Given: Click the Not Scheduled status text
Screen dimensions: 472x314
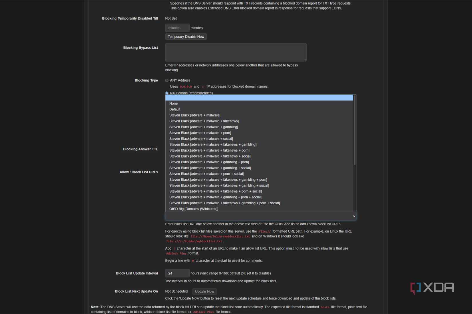Looking at the screenshot, I should [x=176, y=291].
